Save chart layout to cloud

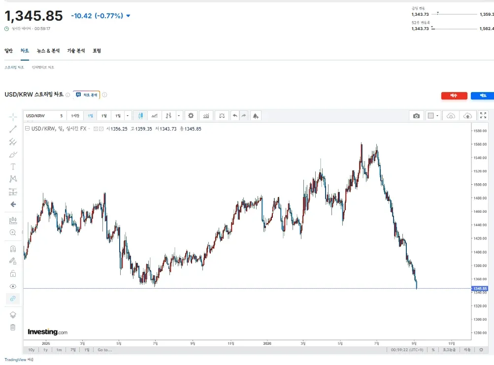tap(467, 116)
